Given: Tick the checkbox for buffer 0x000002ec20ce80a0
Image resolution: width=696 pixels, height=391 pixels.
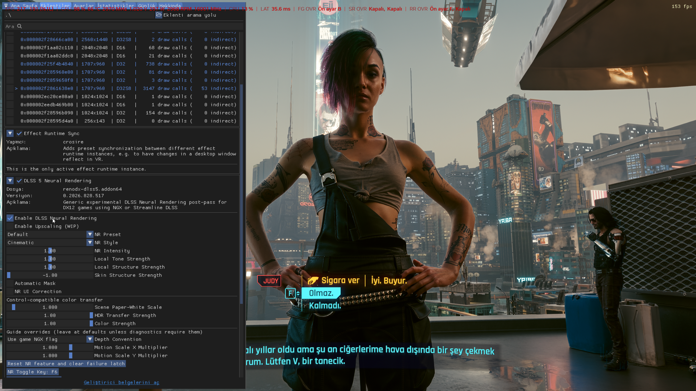Looking at the screenshot, I should coord(10,96).
